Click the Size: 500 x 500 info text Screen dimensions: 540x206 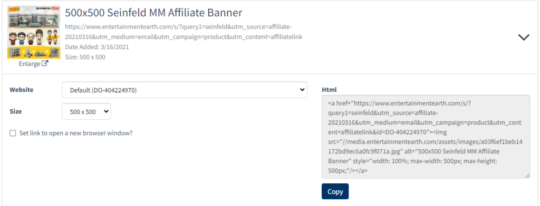[x=85, y=57]
